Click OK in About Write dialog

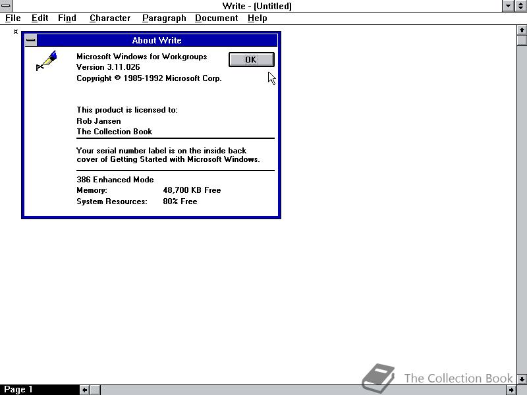tap(252, 59)
